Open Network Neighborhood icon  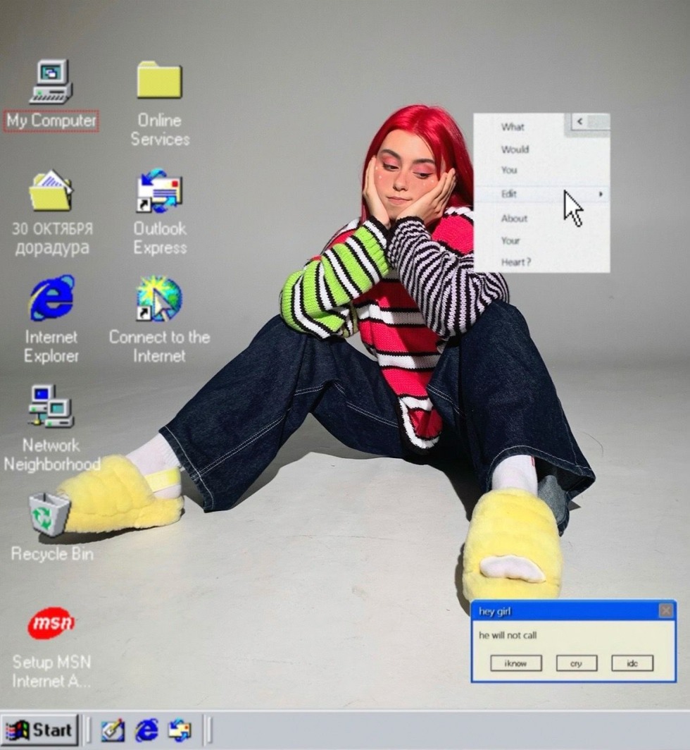[x=51, y=407]
